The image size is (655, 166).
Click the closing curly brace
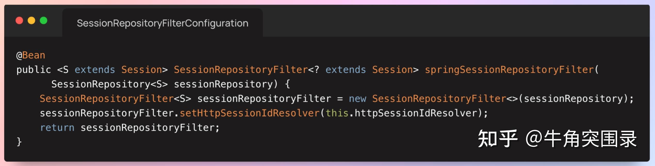coord(19,142)
